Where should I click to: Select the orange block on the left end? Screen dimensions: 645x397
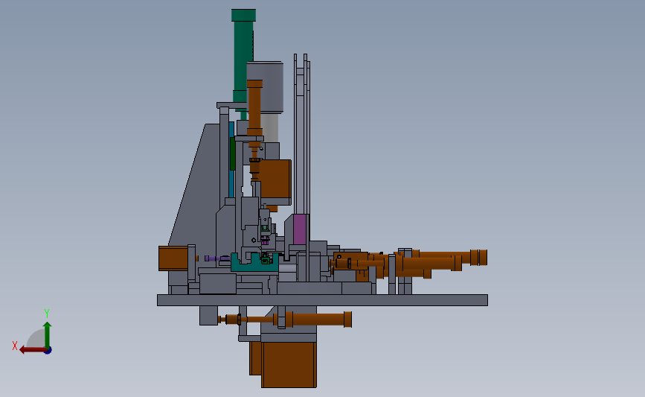coord(173,258)
